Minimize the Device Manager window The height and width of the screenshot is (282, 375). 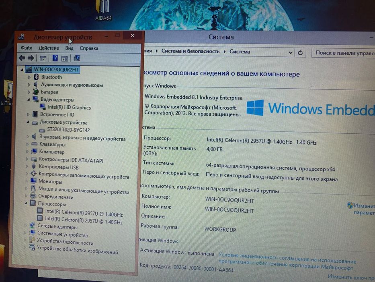pos(107,36)
